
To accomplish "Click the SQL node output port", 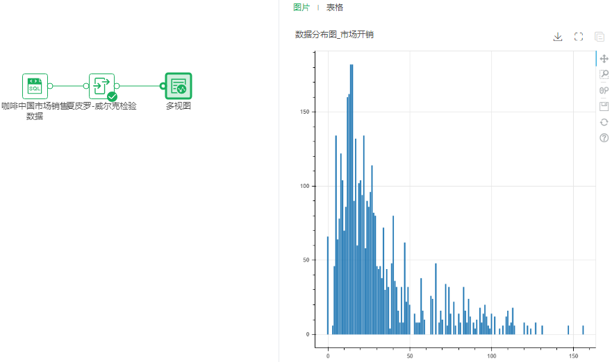I will (x=51, y=86).
